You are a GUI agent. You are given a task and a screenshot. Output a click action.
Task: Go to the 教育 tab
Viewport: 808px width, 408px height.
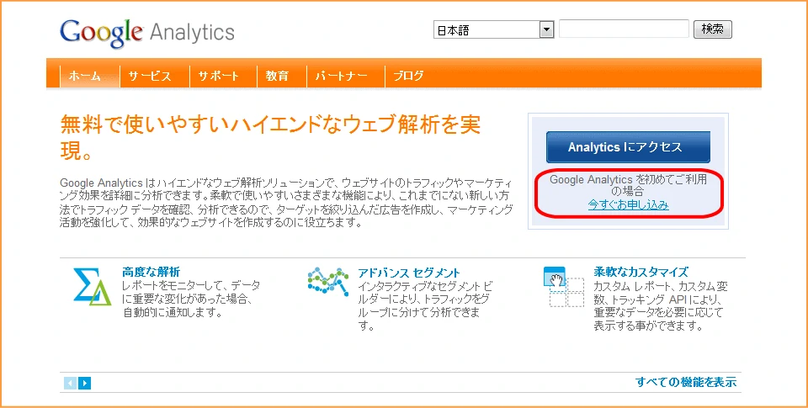(277, 76)
